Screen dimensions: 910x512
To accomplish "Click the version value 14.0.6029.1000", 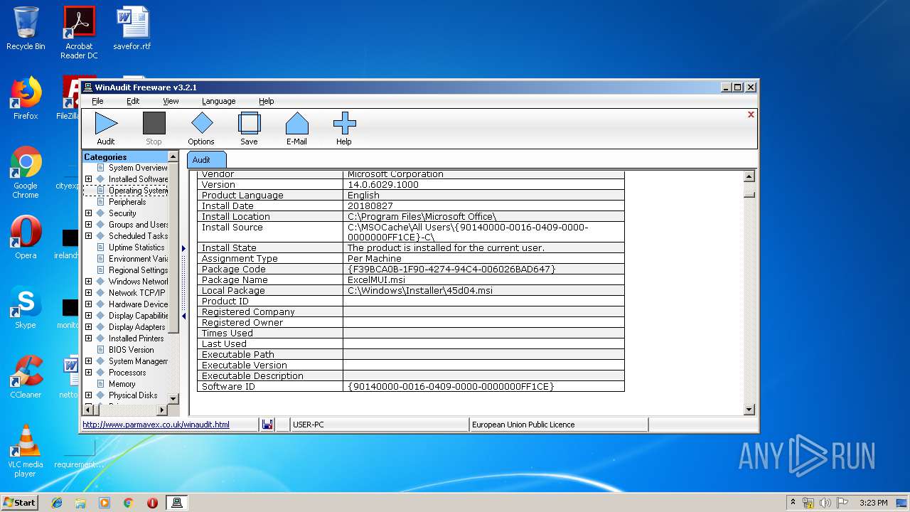I will pos(383,184).
